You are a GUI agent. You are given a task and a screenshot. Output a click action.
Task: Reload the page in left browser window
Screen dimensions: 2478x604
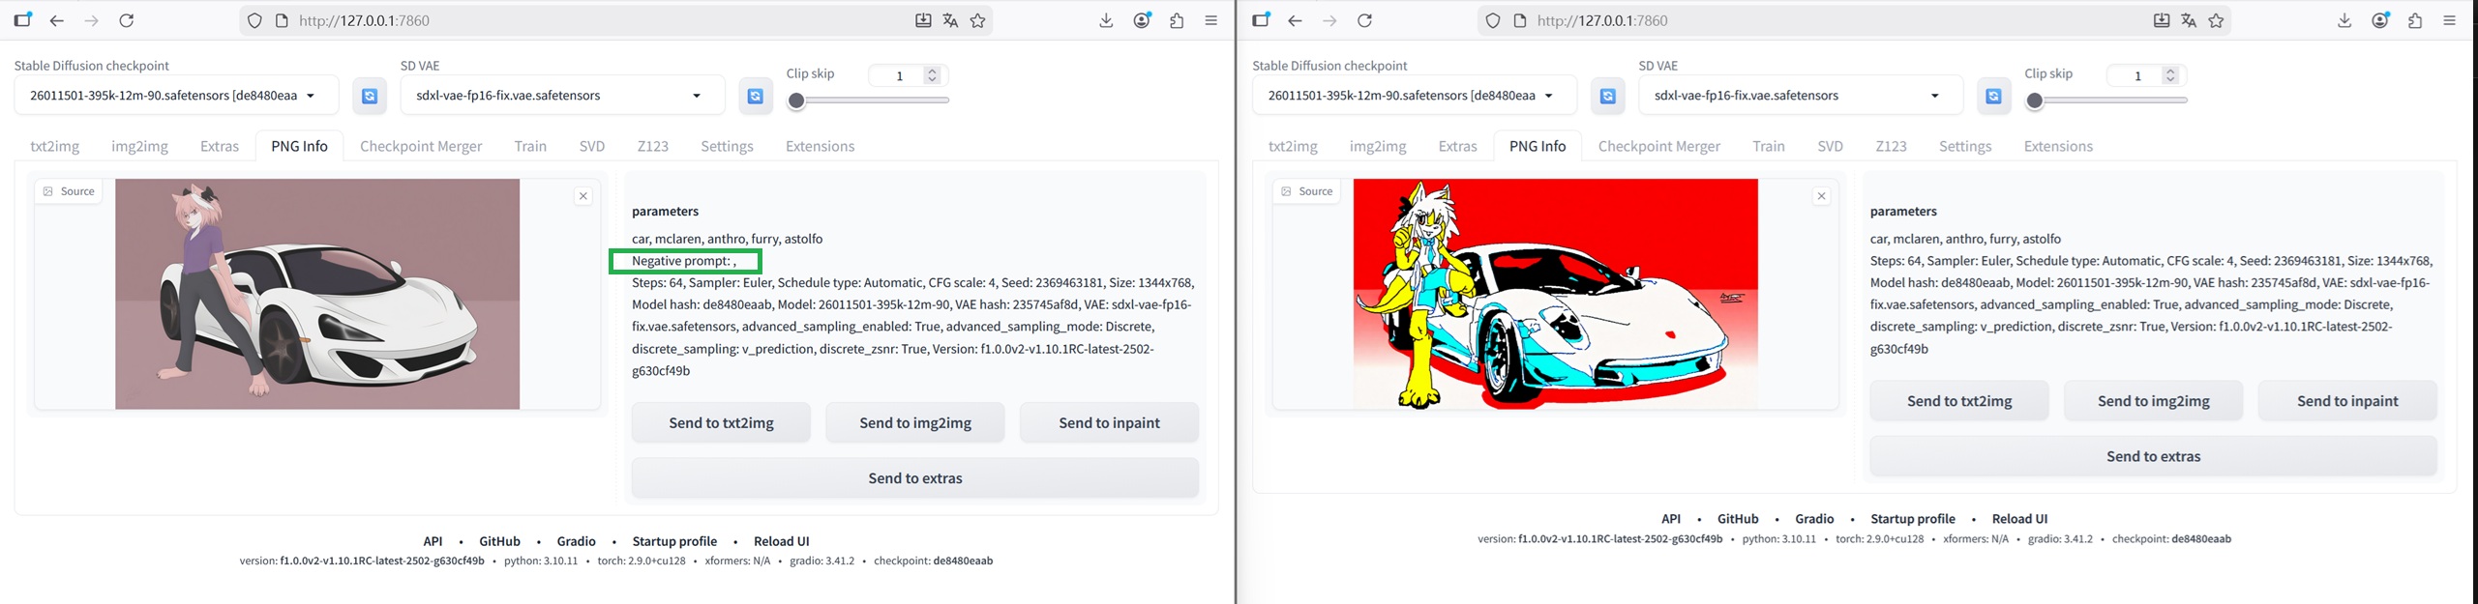click(x=126, y=20)
